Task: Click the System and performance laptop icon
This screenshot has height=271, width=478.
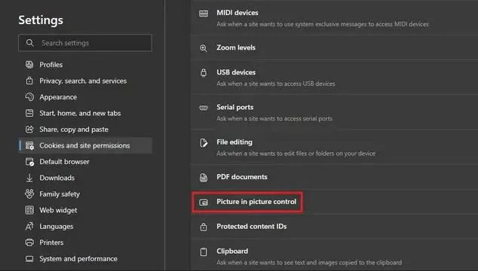Action: click(x=29, y=259)
